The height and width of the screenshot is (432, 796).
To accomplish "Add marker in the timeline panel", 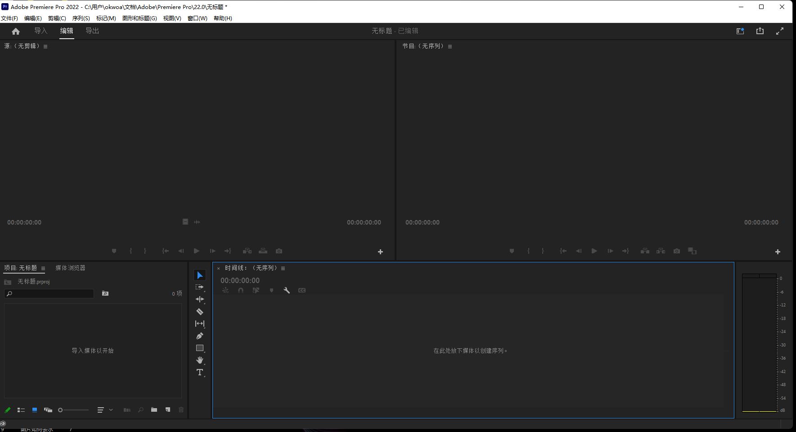I will point(271,290).
